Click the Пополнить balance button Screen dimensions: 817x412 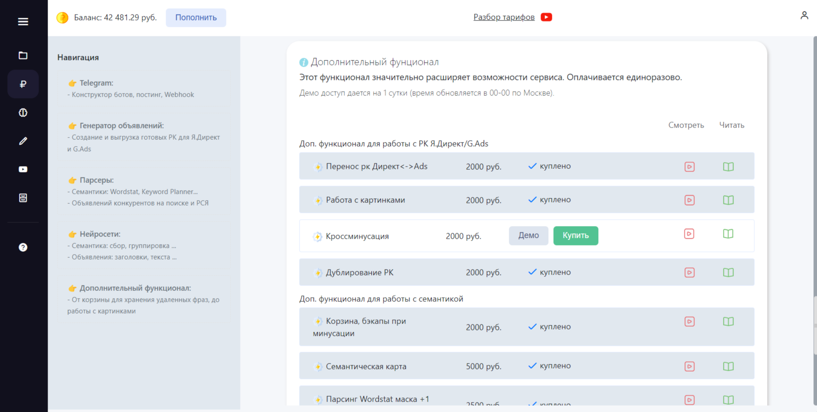tap(196, 18)
